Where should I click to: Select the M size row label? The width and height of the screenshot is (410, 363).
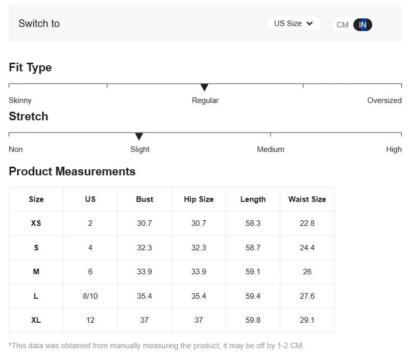36,272
